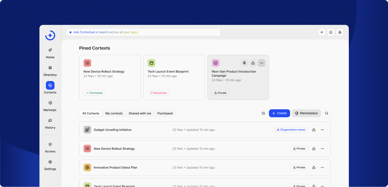Share the New Device Rollout Strategy row
This screenshot has height=187, width=388.
pos(314,149)
